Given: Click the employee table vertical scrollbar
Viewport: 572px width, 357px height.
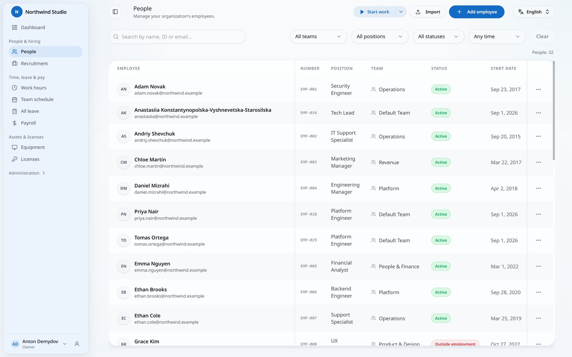Looking at the screenshot, I should click(554, 111).
